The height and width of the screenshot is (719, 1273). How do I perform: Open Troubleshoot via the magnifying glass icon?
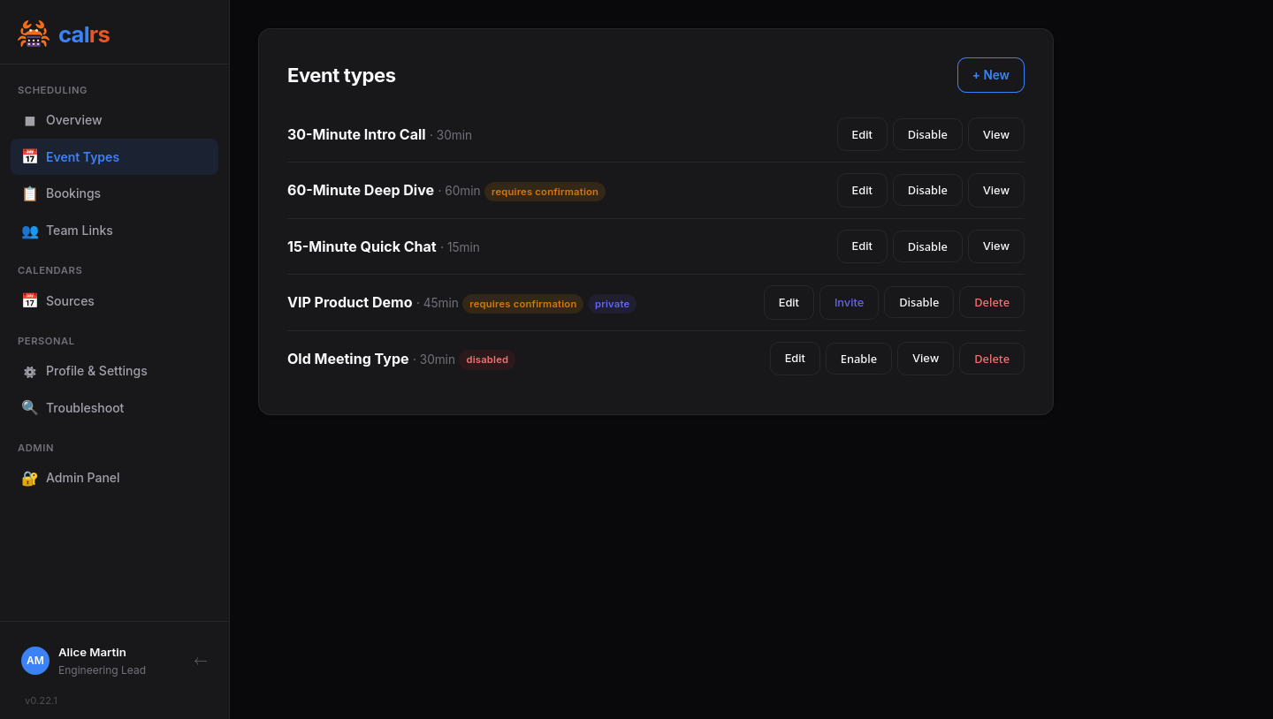[x=29, y=407]
